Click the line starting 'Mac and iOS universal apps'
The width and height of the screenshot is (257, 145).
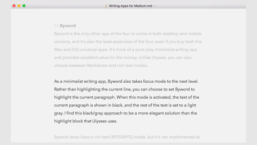(x=125, y=49)
